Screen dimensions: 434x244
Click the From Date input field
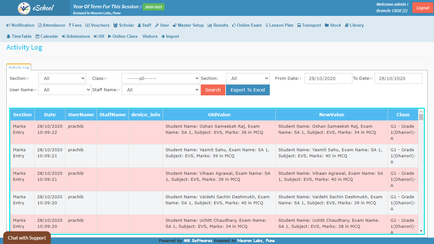(328, 78)
